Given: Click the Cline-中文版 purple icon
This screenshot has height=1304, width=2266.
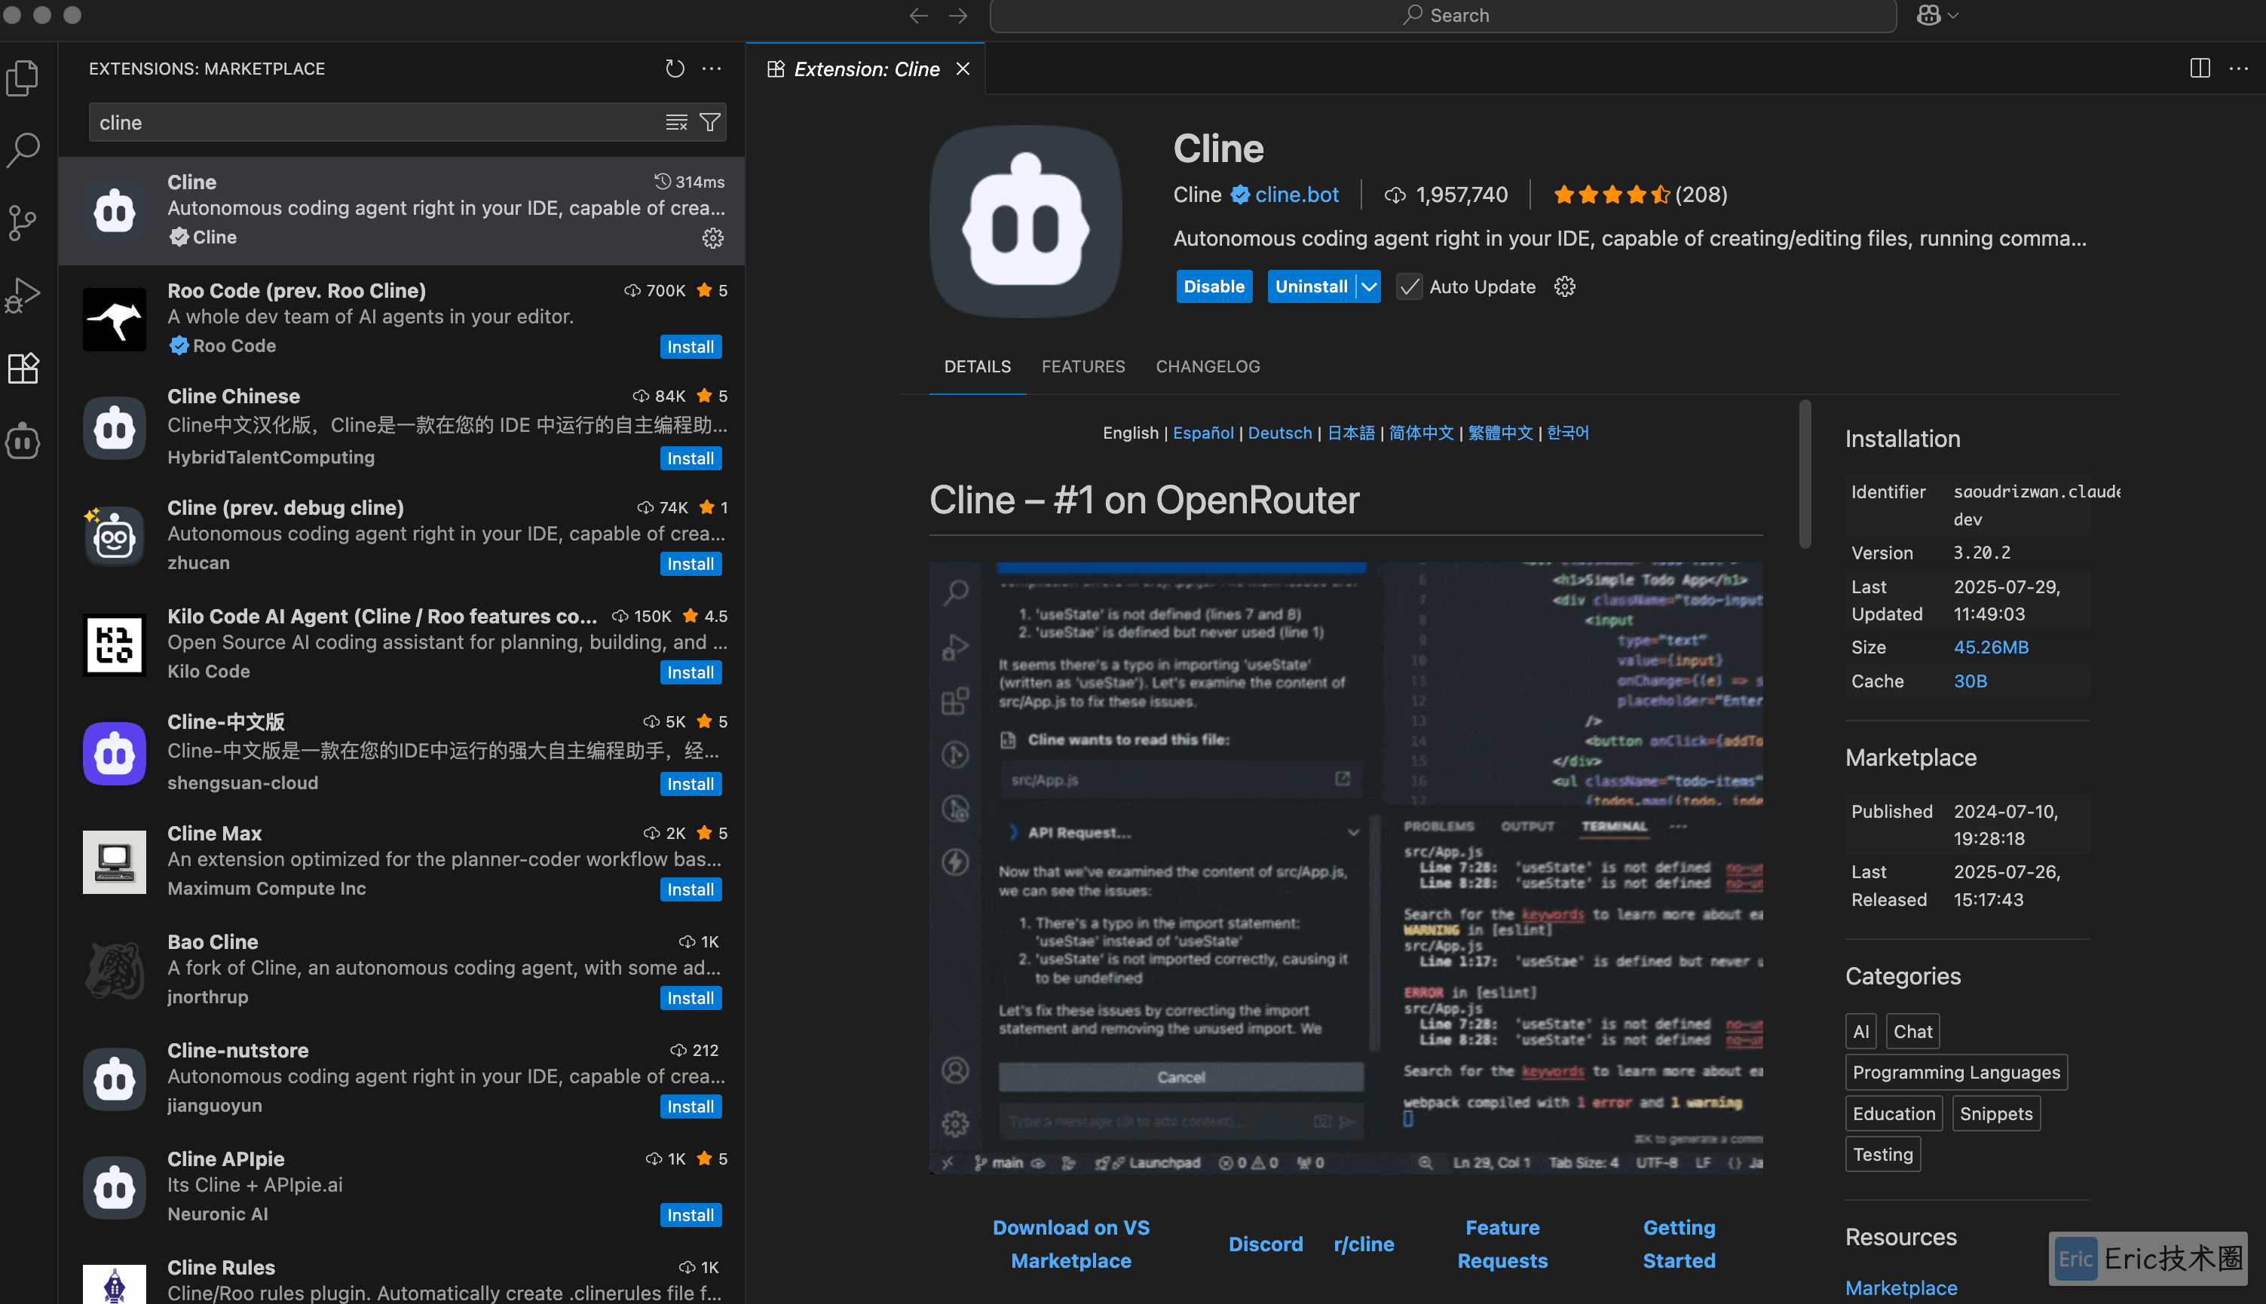Looking at the screenshot, I should point(114,753).
